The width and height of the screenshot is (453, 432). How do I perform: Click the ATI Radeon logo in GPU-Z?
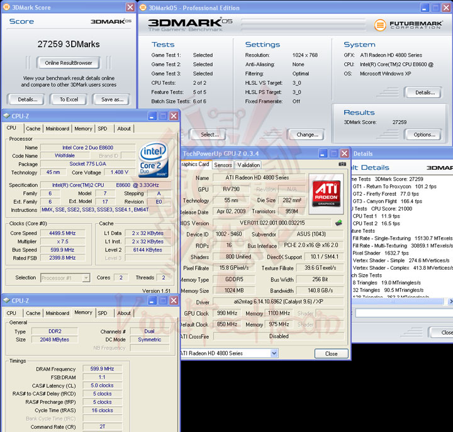tap(327, 194)
